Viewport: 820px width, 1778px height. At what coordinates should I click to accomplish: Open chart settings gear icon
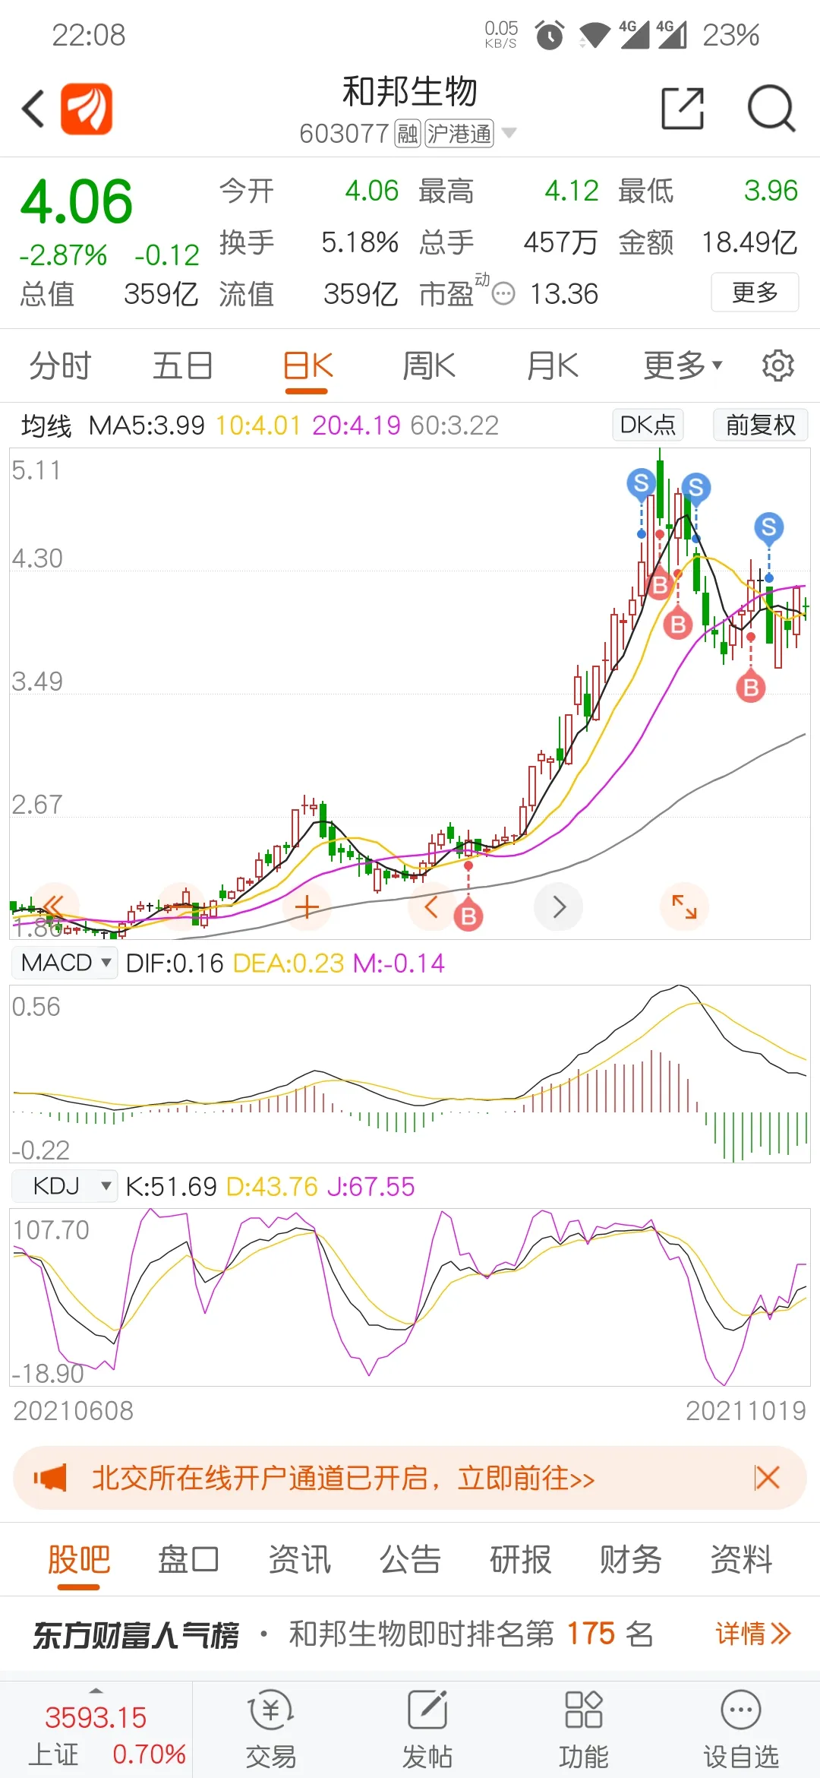tap(778, 365)
